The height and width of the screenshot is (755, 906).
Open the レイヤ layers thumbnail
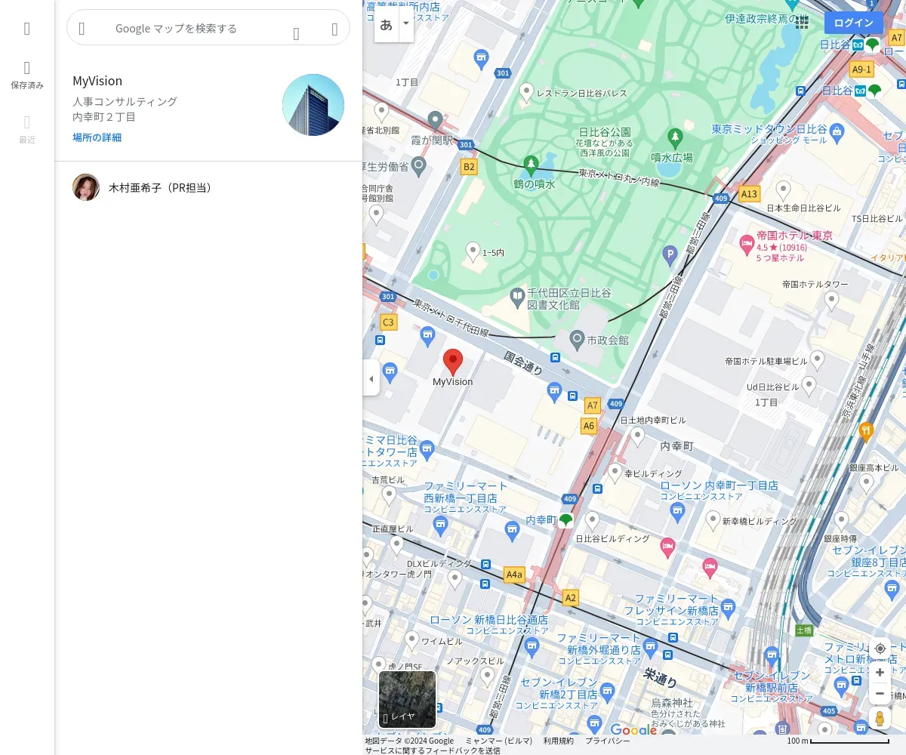[x=407, y=699]
